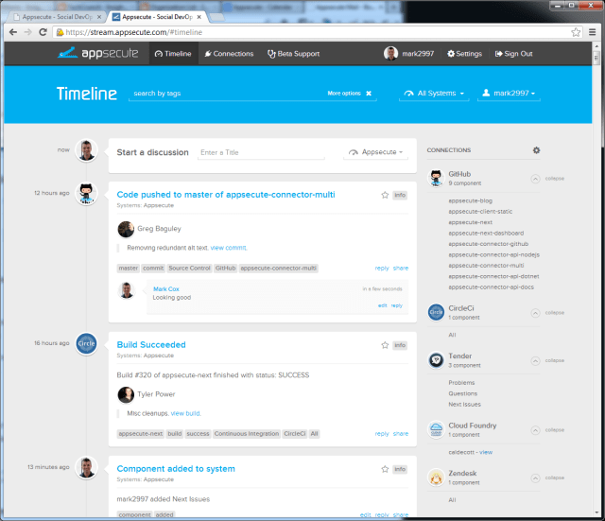605x521 pixels.
Task: Open the Mark Cox commenter name link
Action: coord(166,289)
